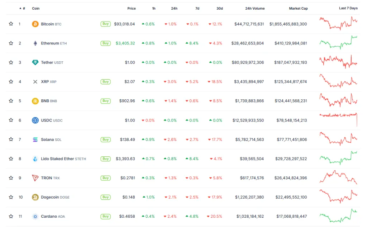This screenshot has width=367, height=227.
Task: Click the Solana logo icon
Action: point(35,139)
